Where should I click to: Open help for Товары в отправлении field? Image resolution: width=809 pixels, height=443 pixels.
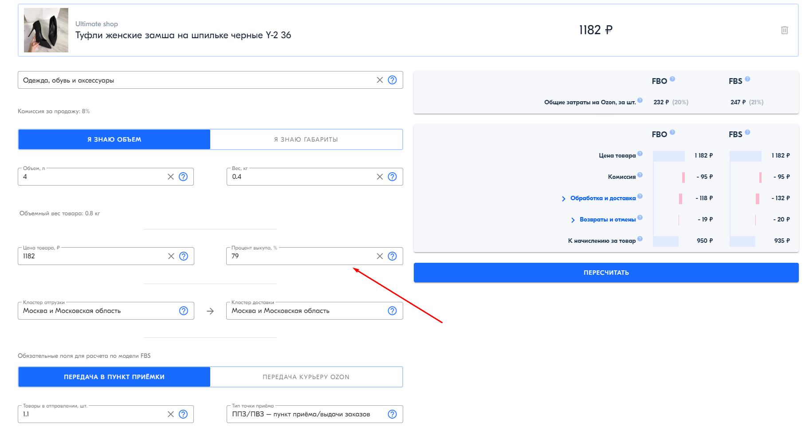click(183, 414)
